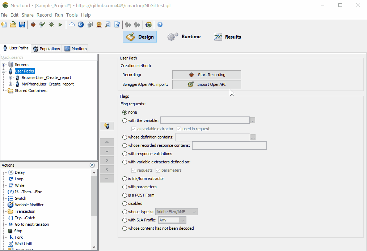Click browse button beside variable field
The width and height of the screenshot is (367, 251).
(x=253, y=120)
